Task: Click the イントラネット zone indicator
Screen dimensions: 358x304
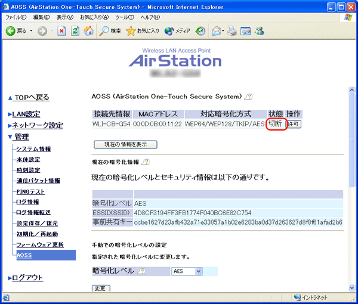Action: coord(310,297)
